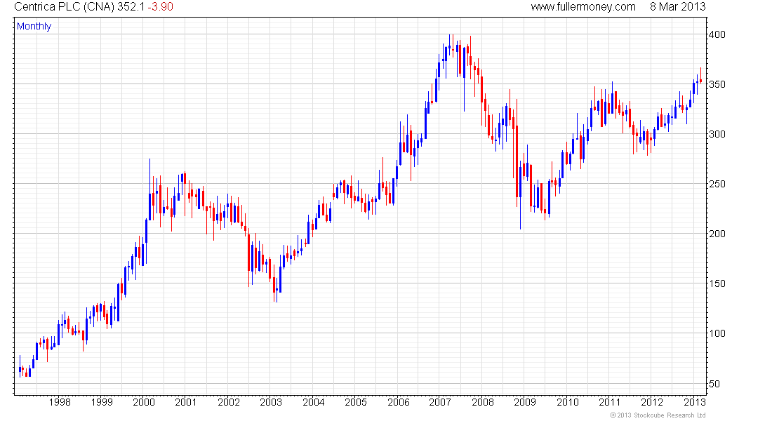Click the 2007 year axis label
772x421 pixels.
[x=439, y=402]
